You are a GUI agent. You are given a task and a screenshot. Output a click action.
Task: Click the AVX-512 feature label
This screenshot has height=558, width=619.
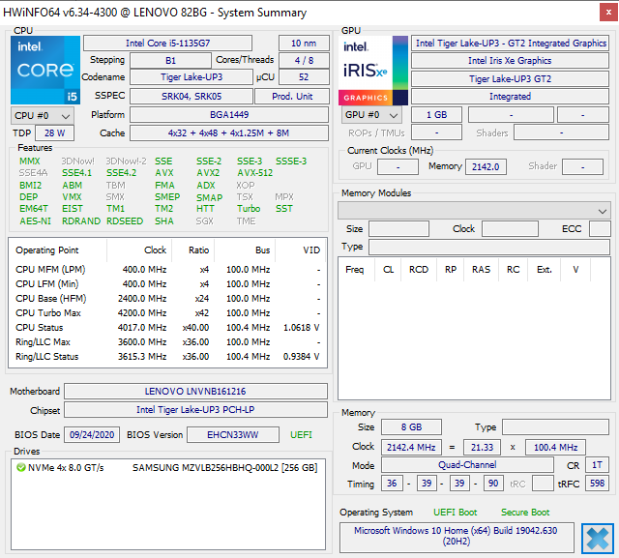pyautogui.click(x=254, y=173)
